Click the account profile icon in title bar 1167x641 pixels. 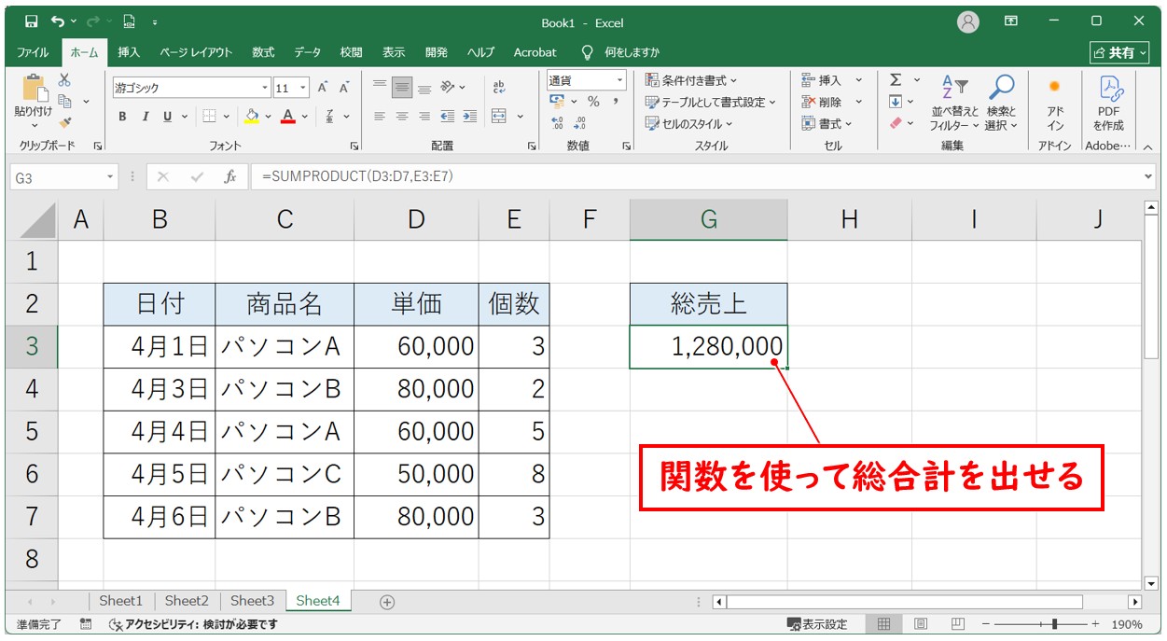click(x=969, y=21)
